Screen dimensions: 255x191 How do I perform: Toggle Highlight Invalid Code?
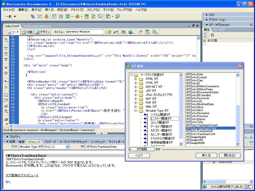(6, 87)
